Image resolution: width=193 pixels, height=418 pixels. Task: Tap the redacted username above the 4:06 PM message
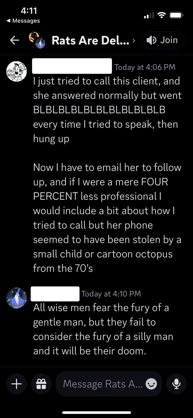pos(72,66)
